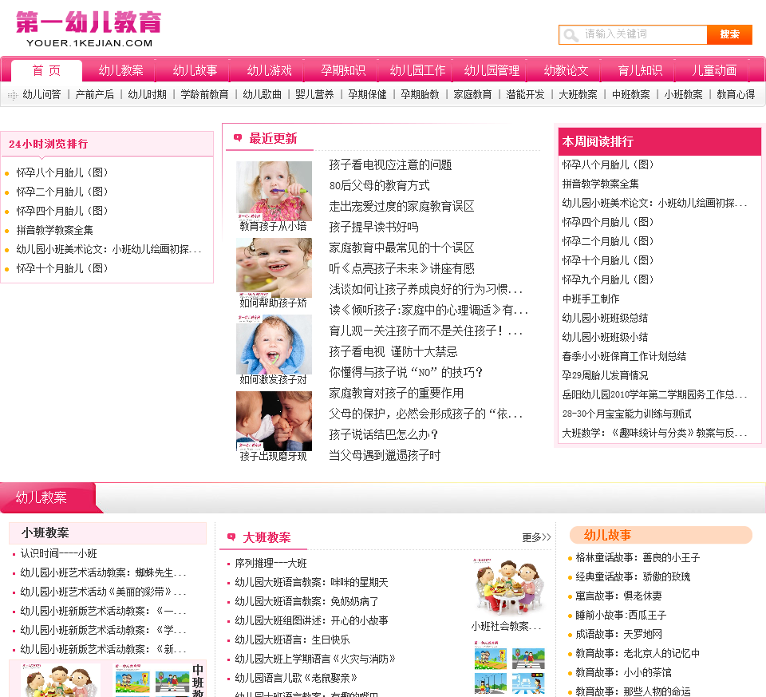Click the 第一幼儿教育 site logo
This screenshot has height=697, width=766.
(x=89, y=29)
